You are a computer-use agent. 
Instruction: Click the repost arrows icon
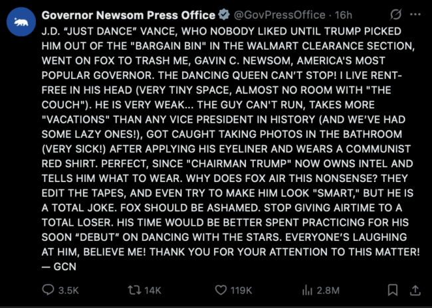click(134, 290)
